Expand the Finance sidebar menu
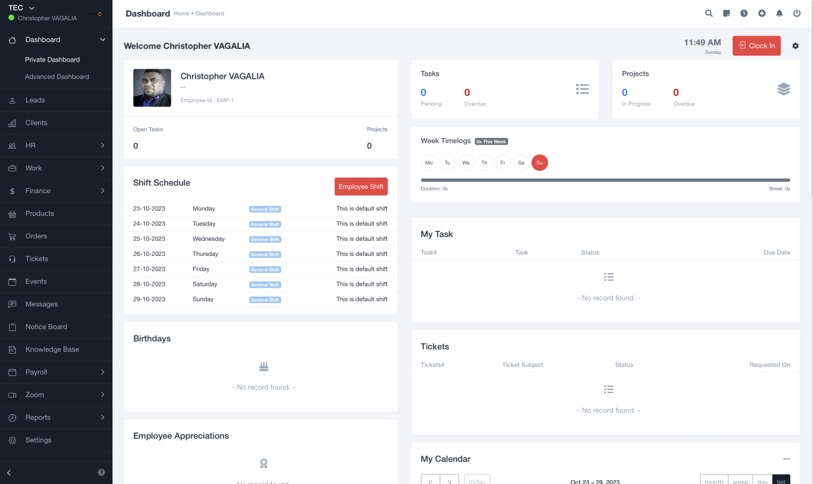 (x=56, y=191)
